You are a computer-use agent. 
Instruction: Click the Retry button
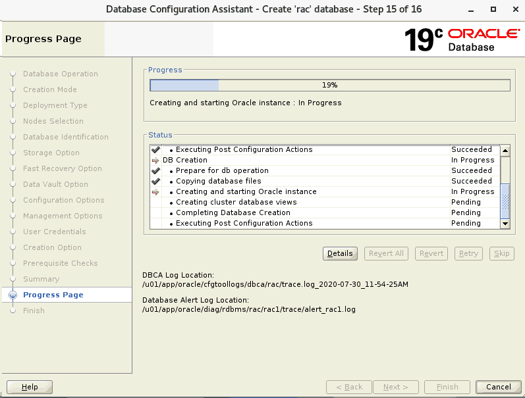click(468, 253)
